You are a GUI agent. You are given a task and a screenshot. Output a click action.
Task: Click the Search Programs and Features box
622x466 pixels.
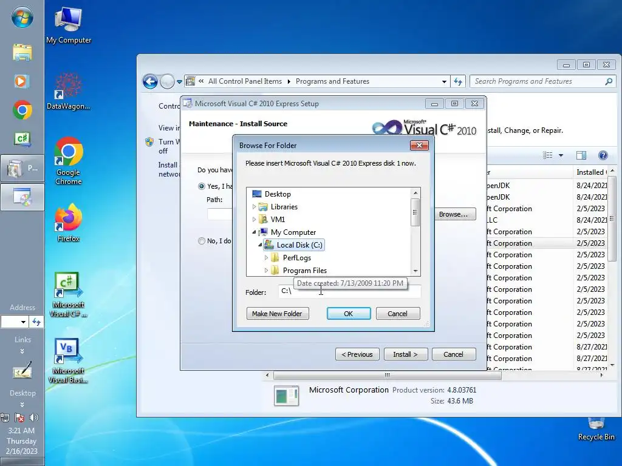pyautogui.click(x=539, y=82)
